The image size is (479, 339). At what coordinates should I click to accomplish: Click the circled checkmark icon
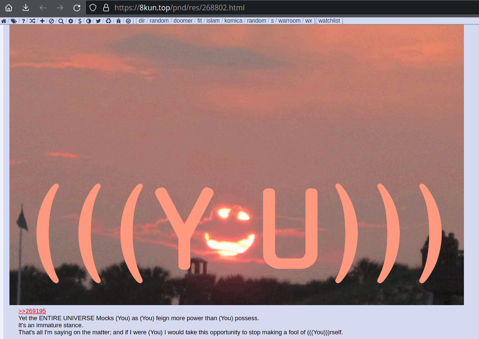click(128, 21)
